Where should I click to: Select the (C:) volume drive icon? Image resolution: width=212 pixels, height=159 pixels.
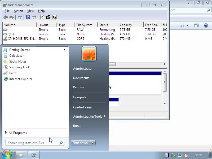click(5, 34)
